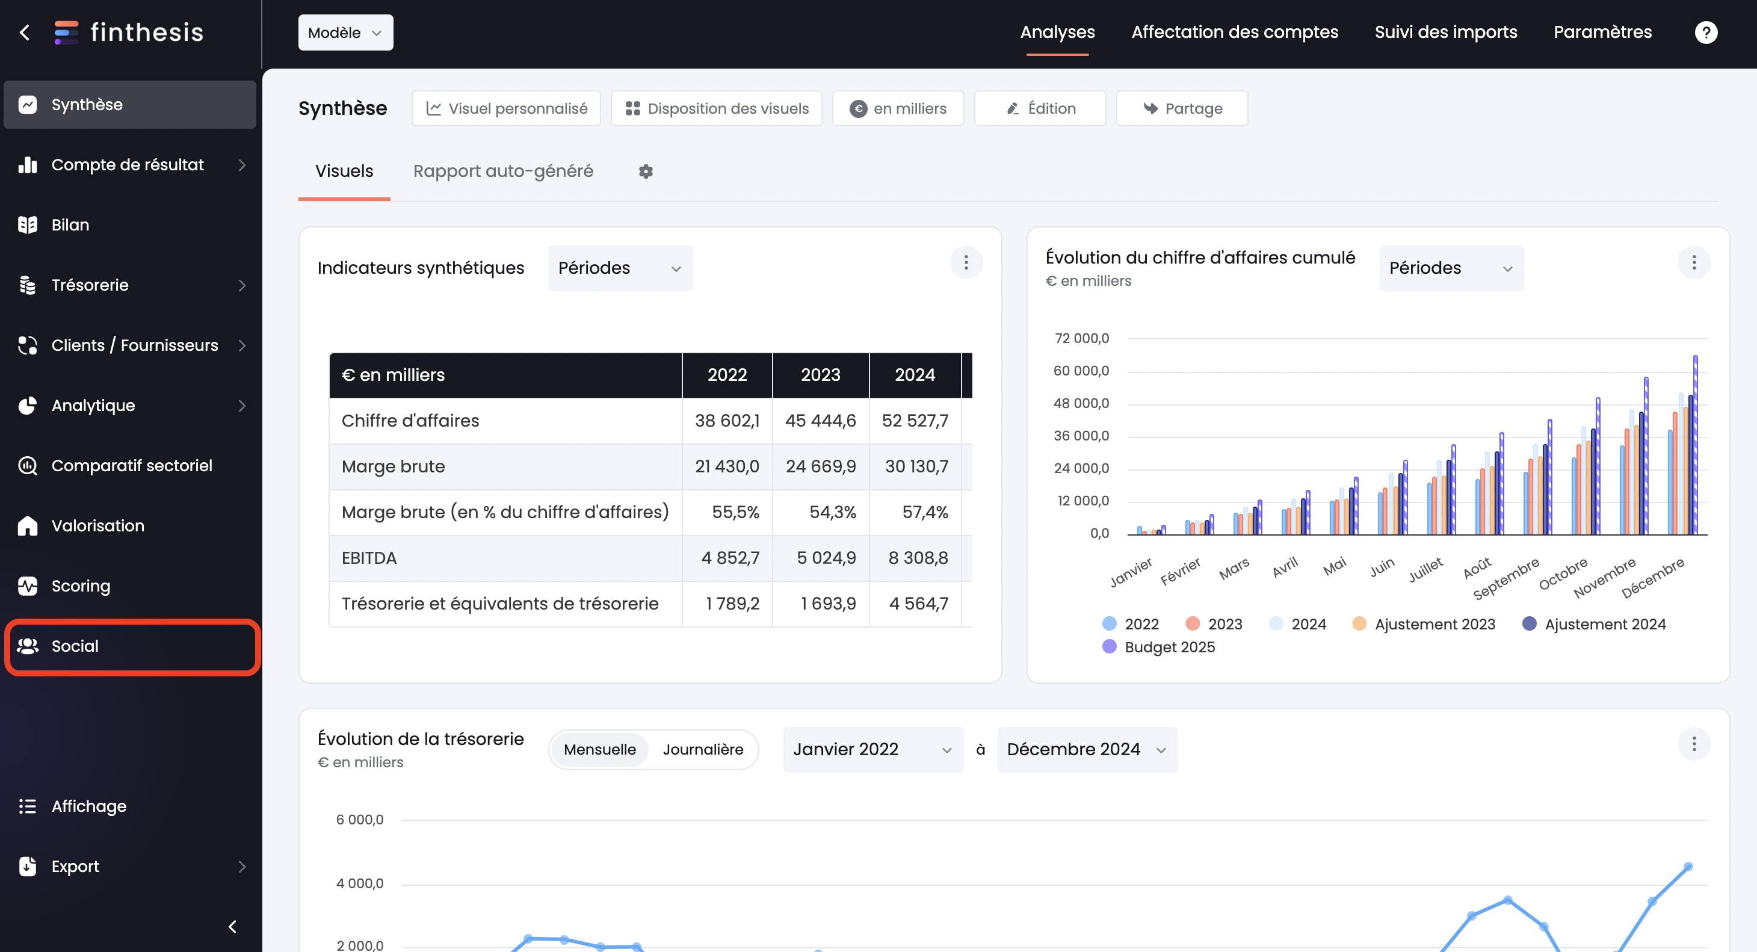Click Chiffre d'affaires 2022 value 38 602,1
The height and width of the screenshot is (952, 1757).
tap(726, 421)
